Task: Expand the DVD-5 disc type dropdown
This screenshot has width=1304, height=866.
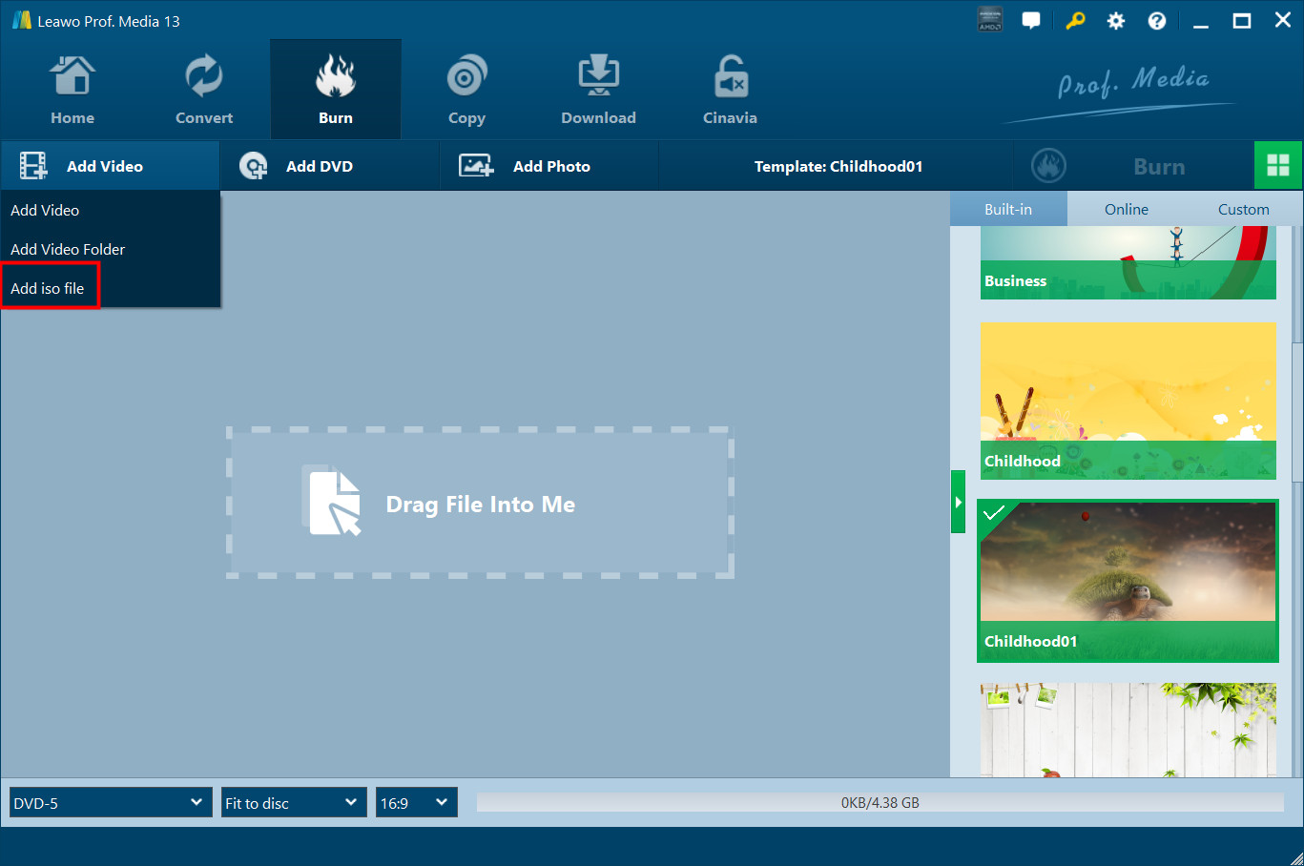Action: [111, 803]
